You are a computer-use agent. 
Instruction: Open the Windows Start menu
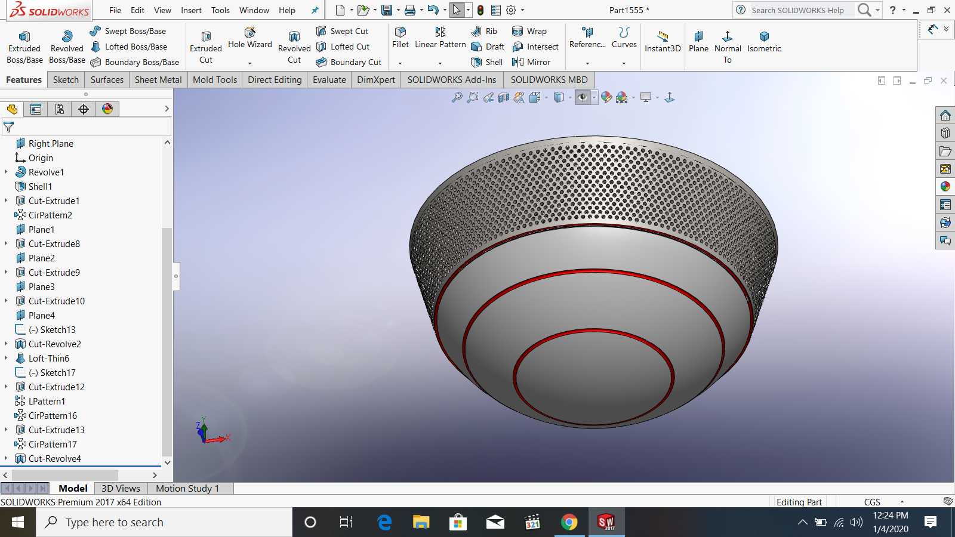(x=18, y=523)
